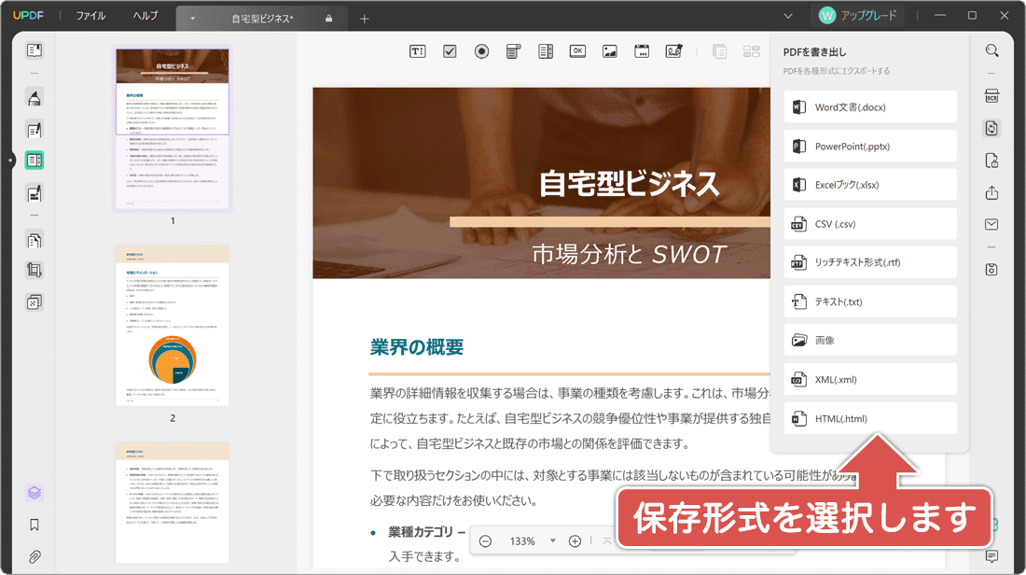
Task: Open the crop pages tool
Action: pos(35,271)
